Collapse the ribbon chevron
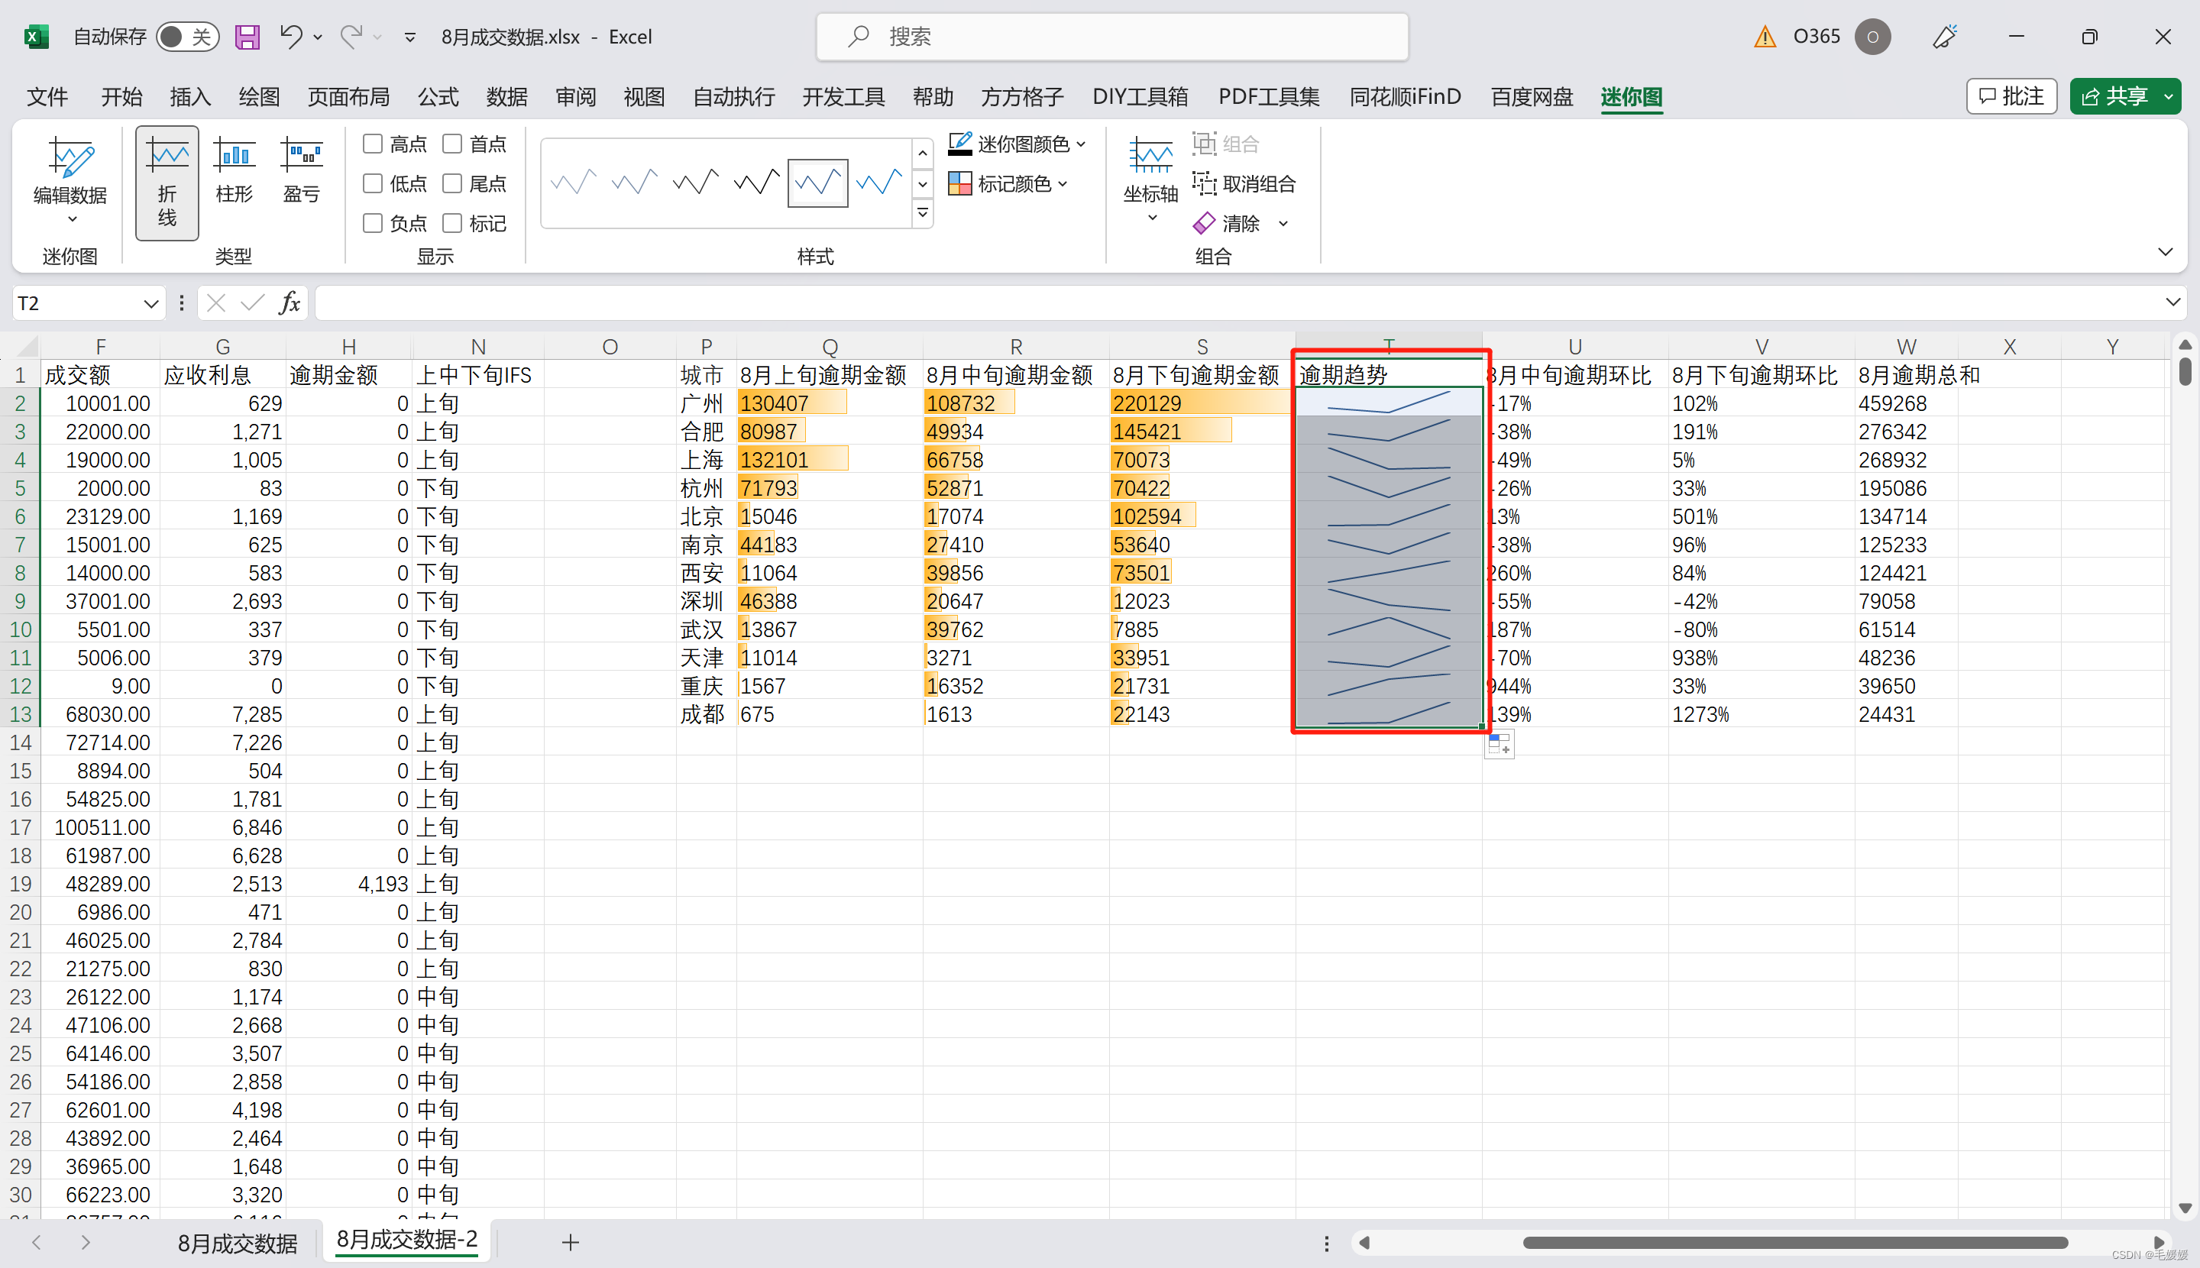The height and width of the screenshot is (1268, 2200). click(x=2165, y=251)
